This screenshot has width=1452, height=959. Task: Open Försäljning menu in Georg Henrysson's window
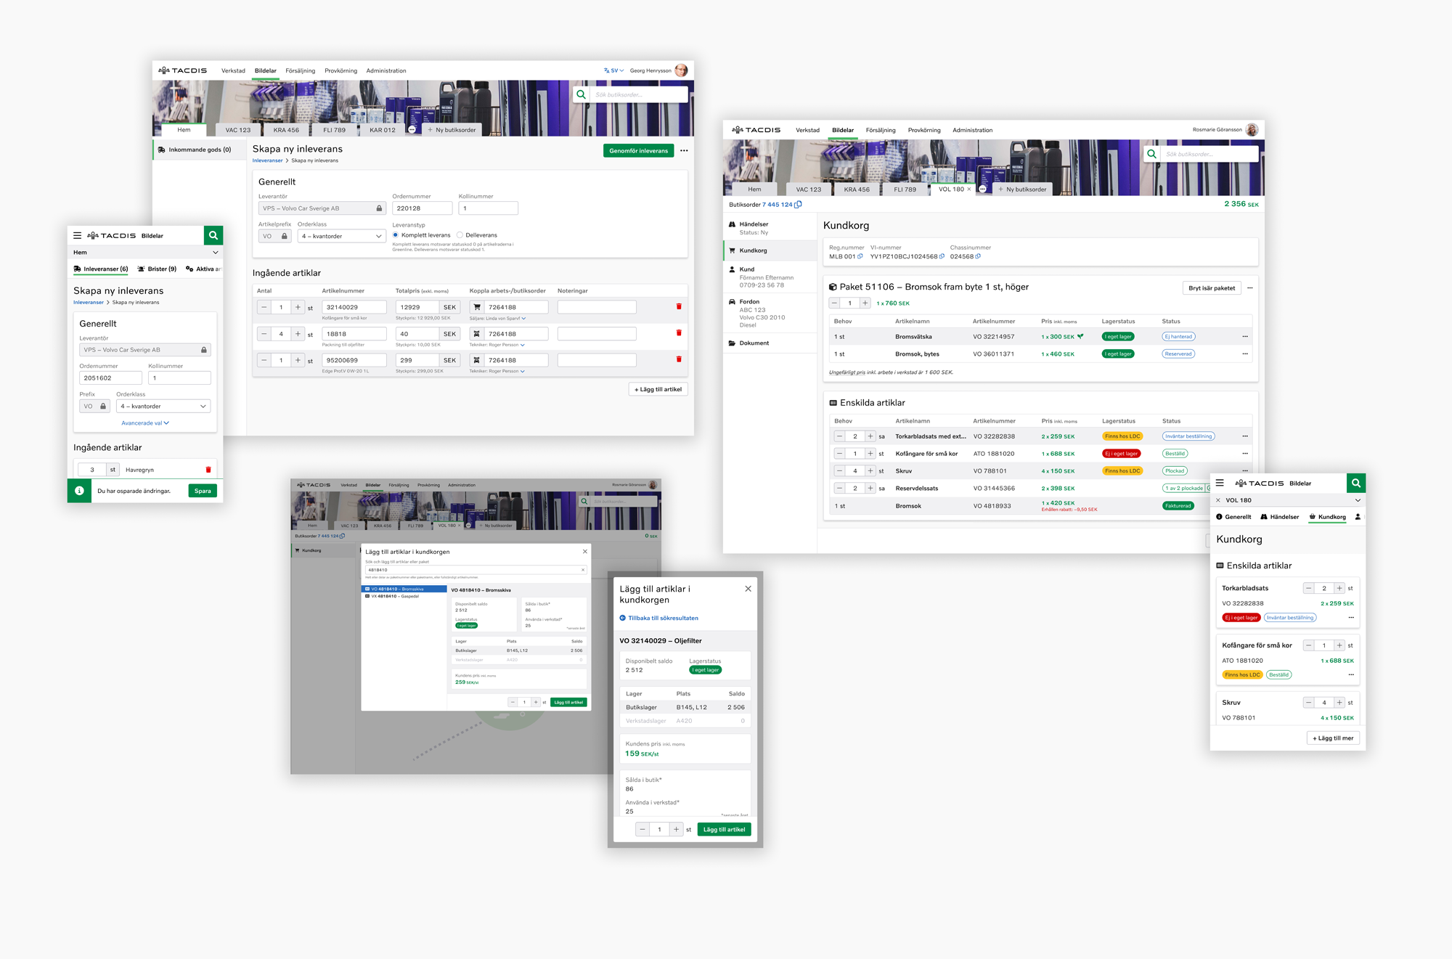[300, 70]
